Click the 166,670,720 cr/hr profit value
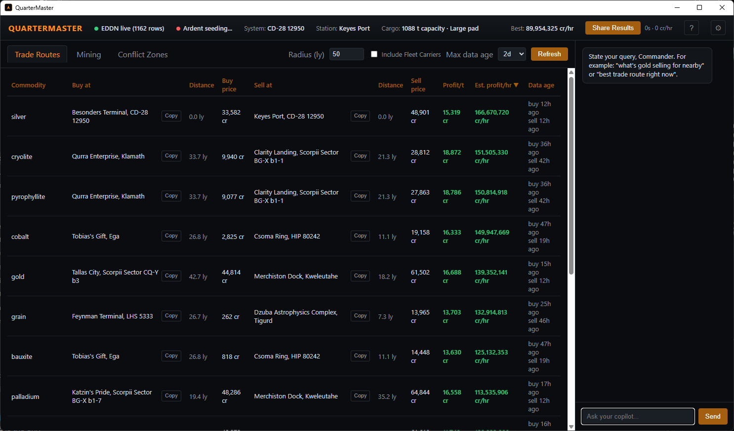The height and width of the screenshot is (431, 734). tap(491, 117)
